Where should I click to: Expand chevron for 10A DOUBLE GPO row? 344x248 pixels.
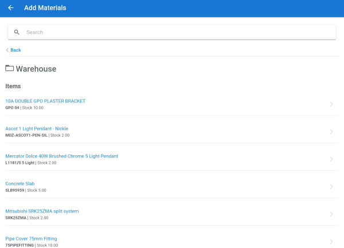pos(331,104)
